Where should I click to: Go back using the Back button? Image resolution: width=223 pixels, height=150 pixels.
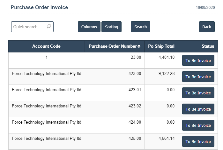[x=207, y=27]
